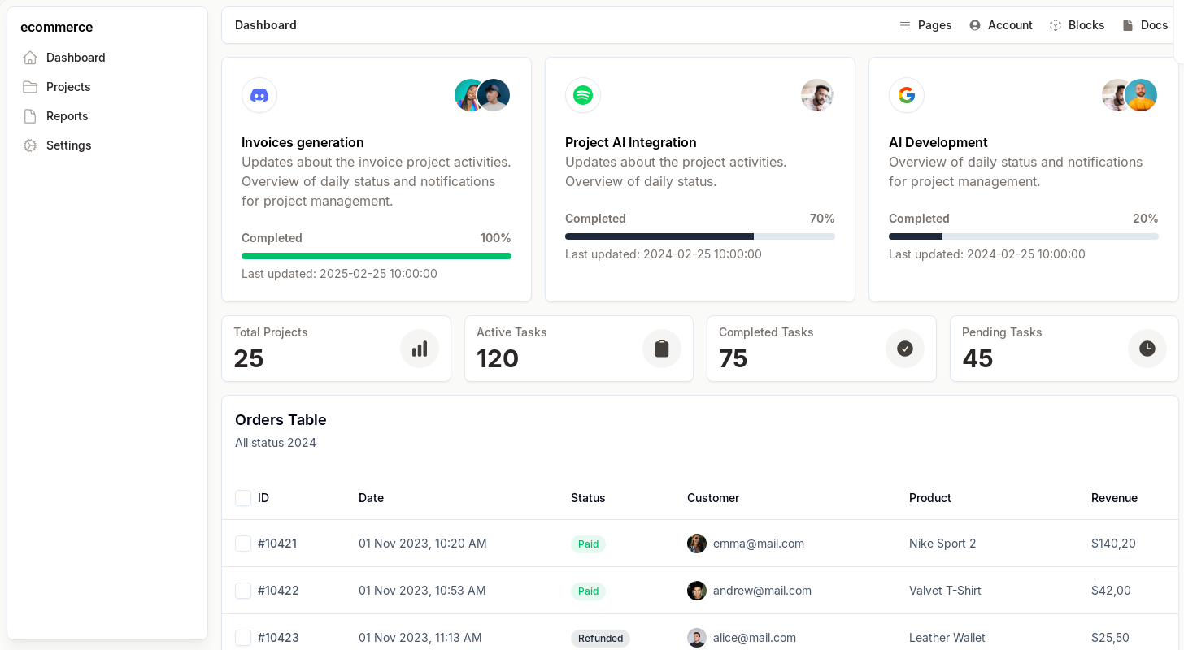Image resolution: width=1184 pixels, height=650 pixels.
Task: Click the Spotify logo on Project AI Integration card
Action: click(x=583, y=95)
